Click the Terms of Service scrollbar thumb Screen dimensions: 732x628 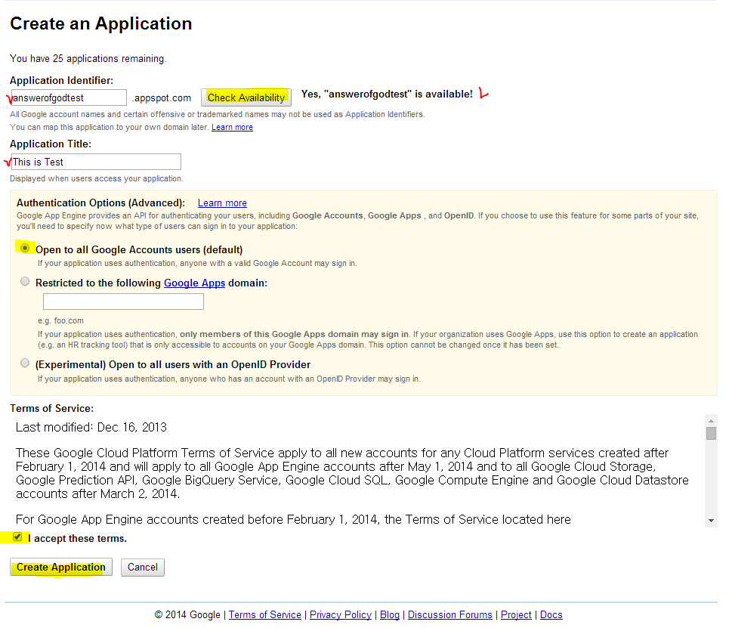(x=711, y=433)
